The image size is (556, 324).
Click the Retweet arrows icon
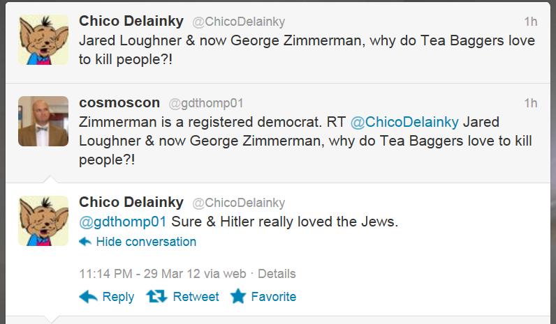(x=156, y=297)
